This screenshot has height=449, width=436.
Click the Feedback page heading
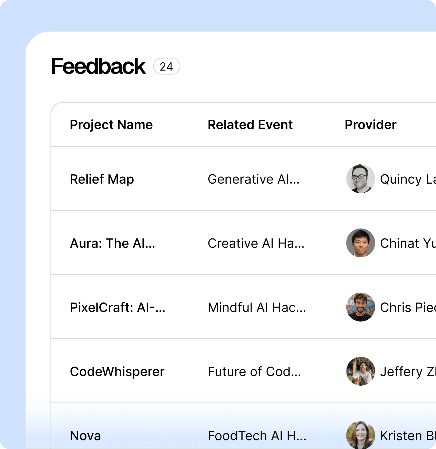(99, 66)
